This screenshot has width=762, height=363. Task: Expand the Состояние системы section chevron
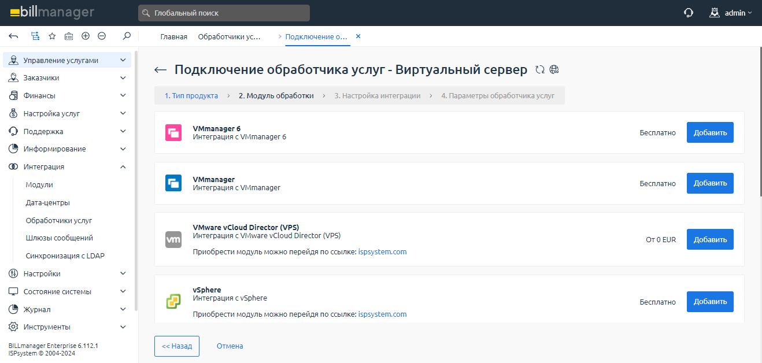(x=123, y=291)
